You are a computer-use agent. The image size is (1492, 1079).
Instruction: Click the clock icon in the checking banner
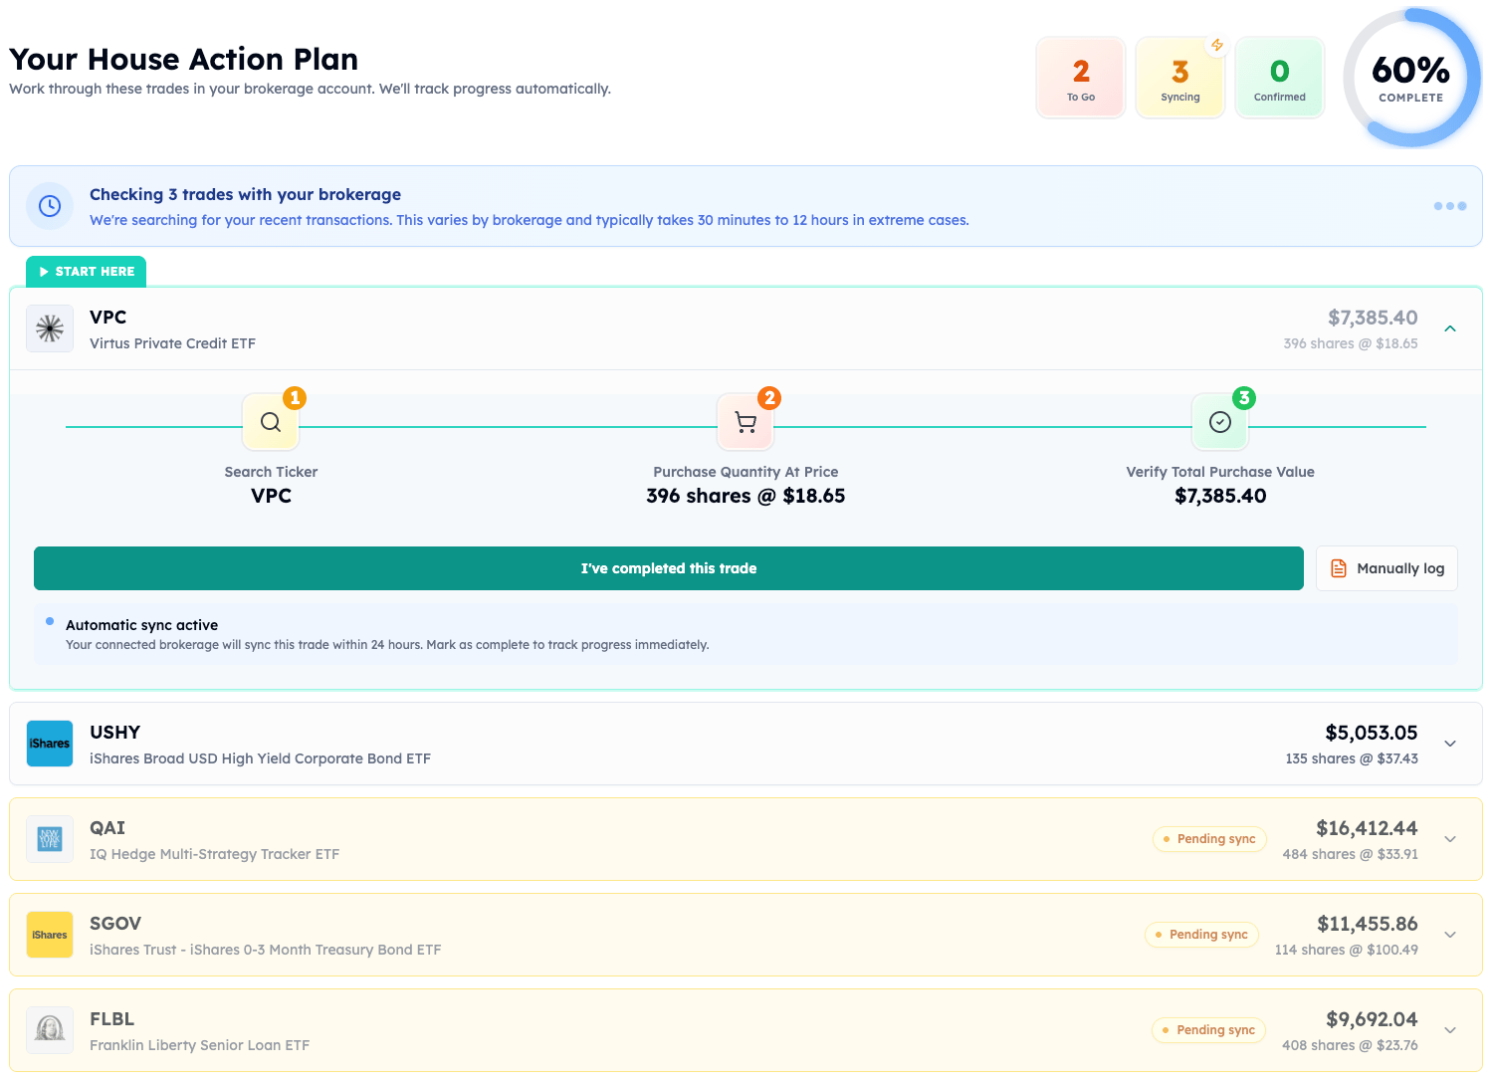(x=50, y=206)
